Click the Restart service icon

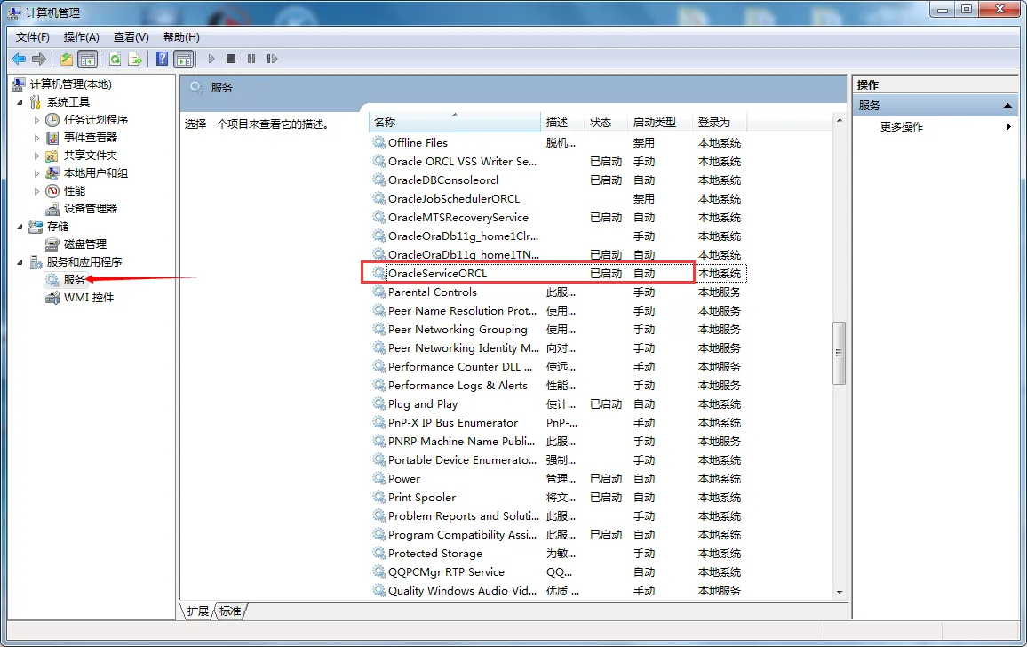pos(272,59)
